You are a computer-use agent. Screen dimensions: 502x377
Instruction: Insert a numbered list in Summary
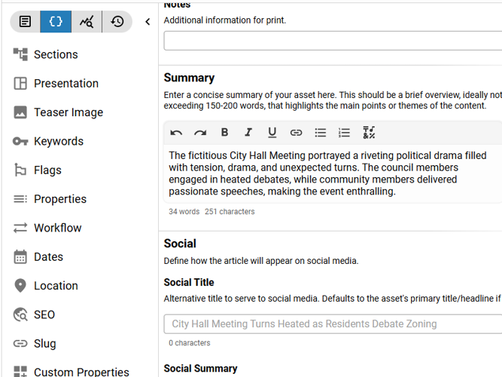[345, 133]
